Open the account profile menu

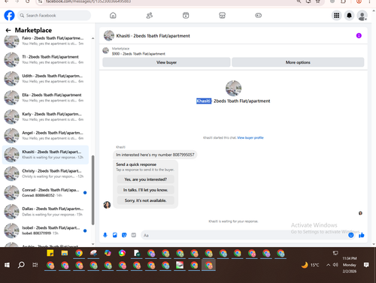[362, 16]
